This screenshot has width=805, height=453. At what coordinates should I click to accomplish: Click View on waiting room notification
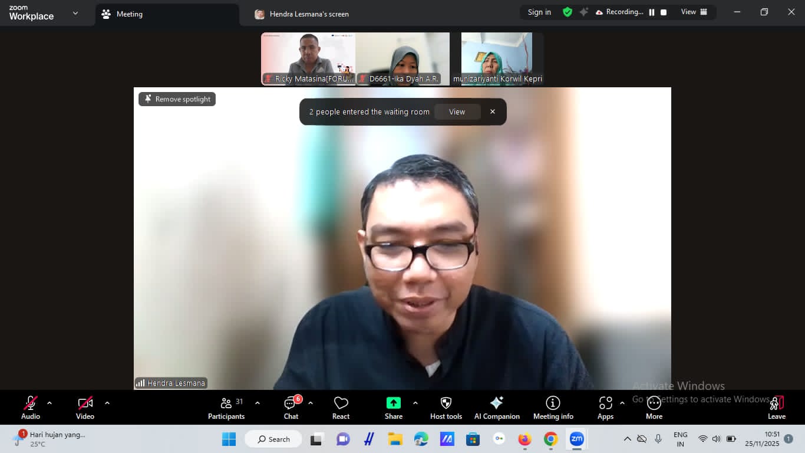tap(457, 112)
